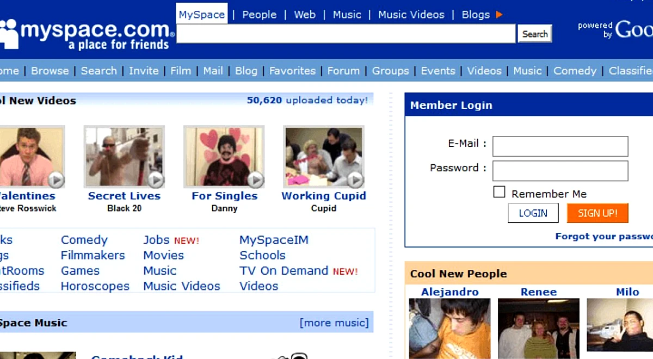Select the Blogs search tab

click(x=476, y=15)
